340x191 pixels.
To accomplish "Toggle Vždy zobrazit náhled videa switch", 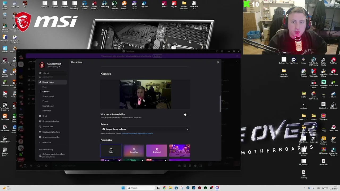I will 186,115.
